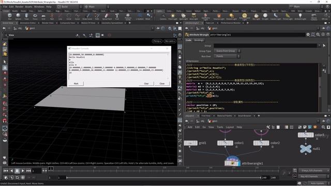Viewport: 331px width, 186px height.
Task: Click Clear in Houdini Console
Action: (146, 84)
